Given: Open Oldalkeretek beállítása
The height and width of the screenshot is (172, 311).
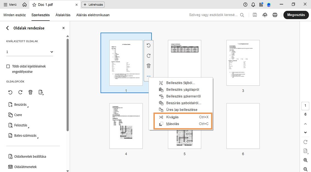Looking at the screenshot, I should click(x=27, y=157).
